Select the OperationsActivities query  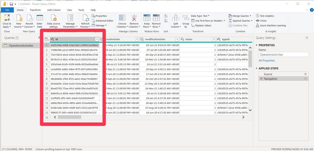tap(21, 46)
